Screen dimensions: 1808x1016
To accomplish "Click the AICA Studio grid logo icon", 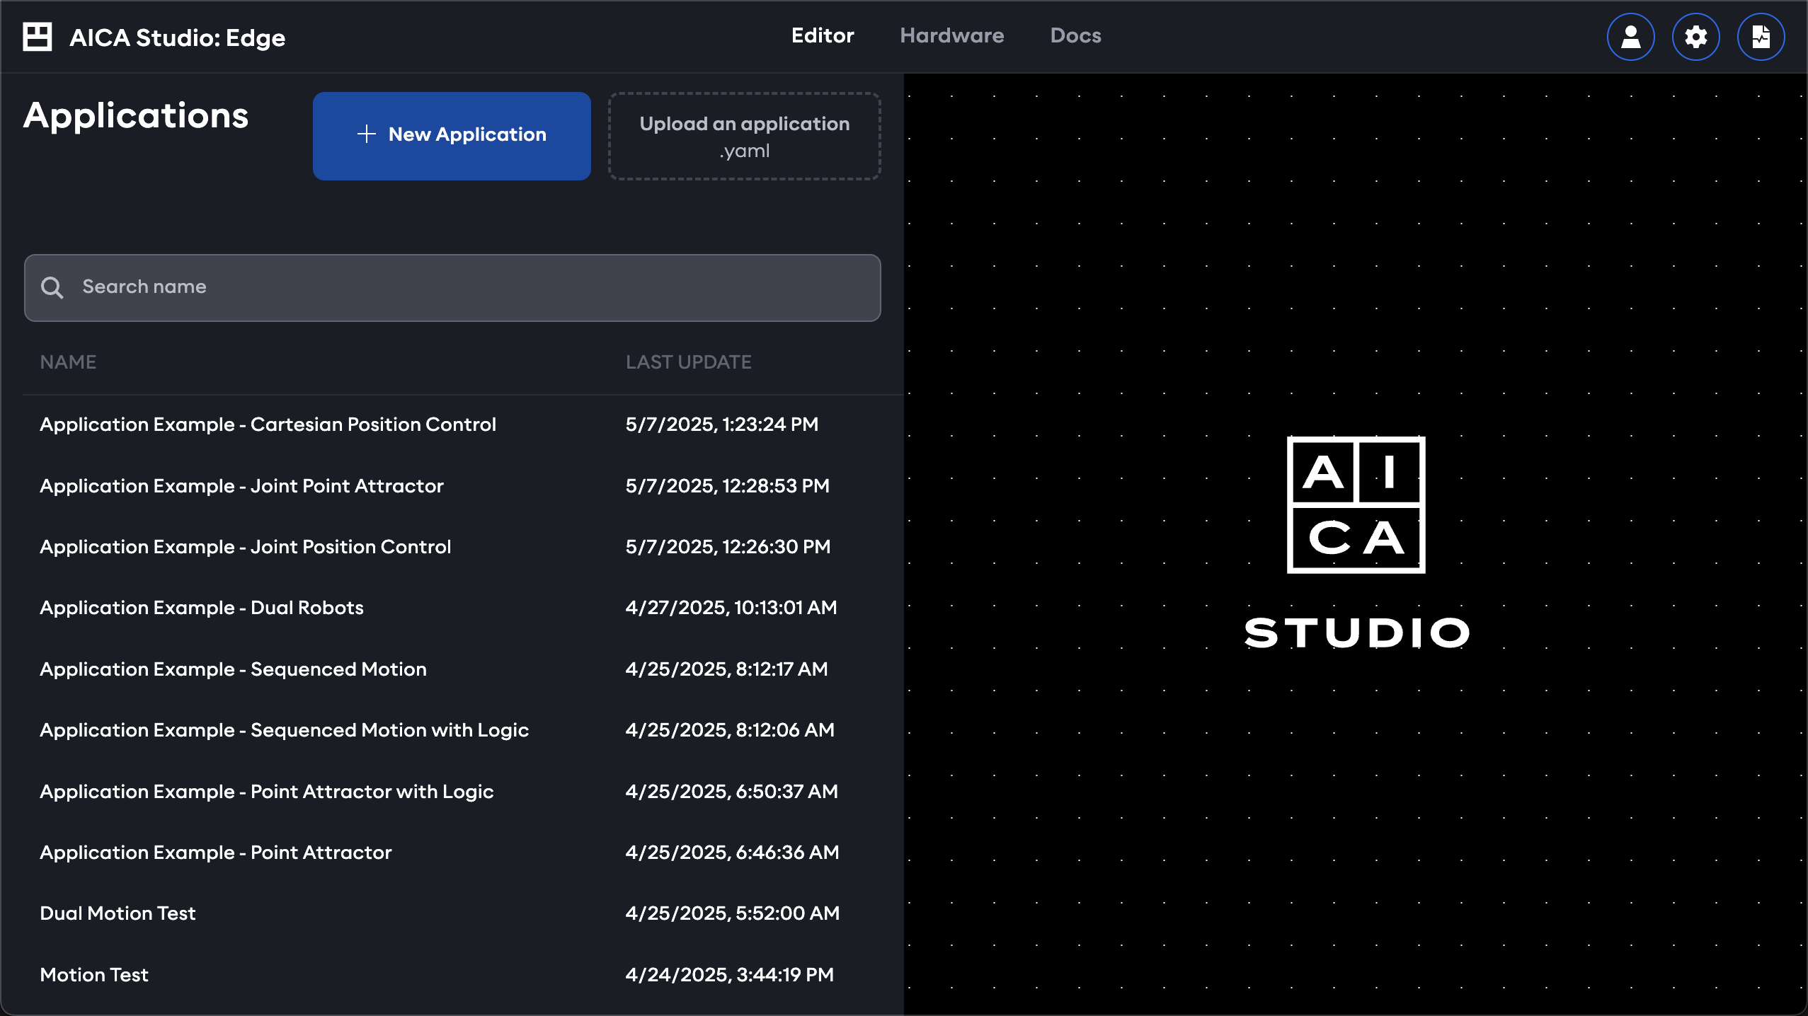I will click(x=38, y=37).
